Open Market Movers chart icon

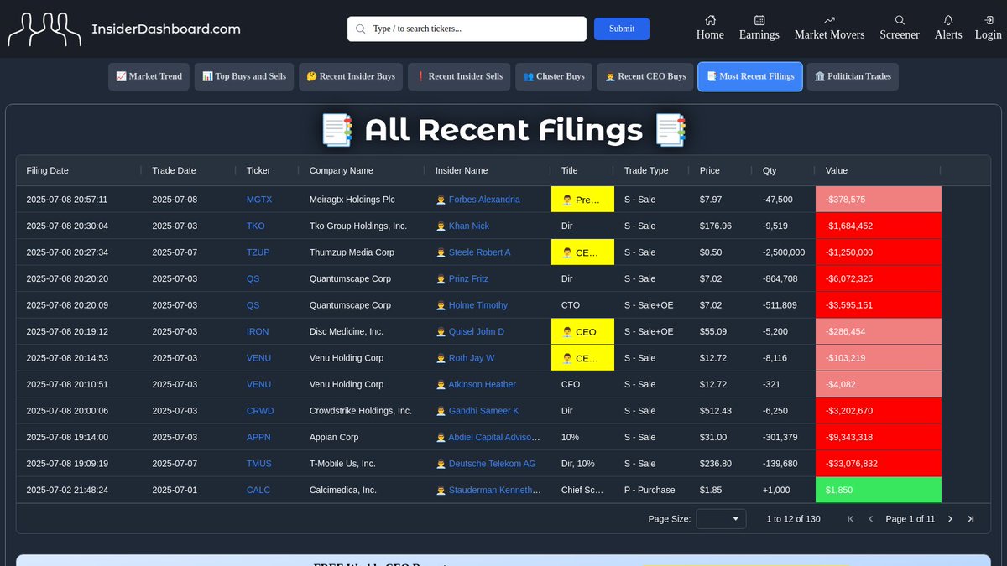830,20
